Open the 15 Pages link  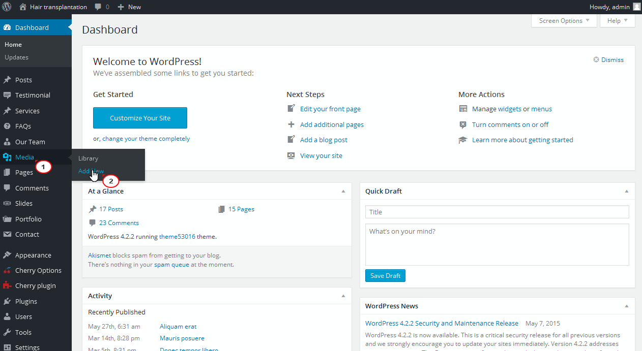click(x=241, y=209)
